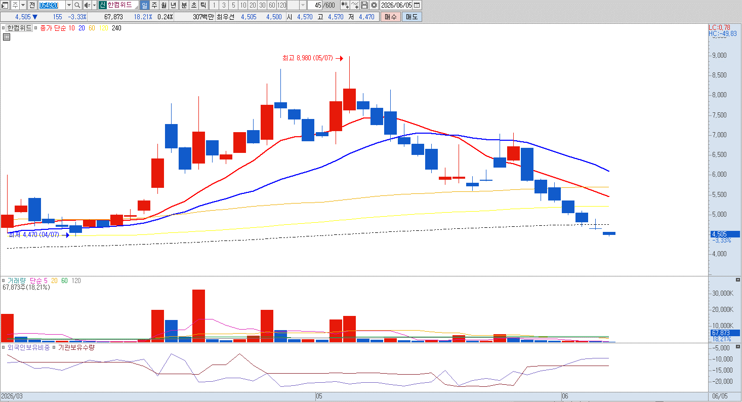Select the 년 (yearly) period button
The width and height of the screenshot is (742, 402).
pos(174,5)
